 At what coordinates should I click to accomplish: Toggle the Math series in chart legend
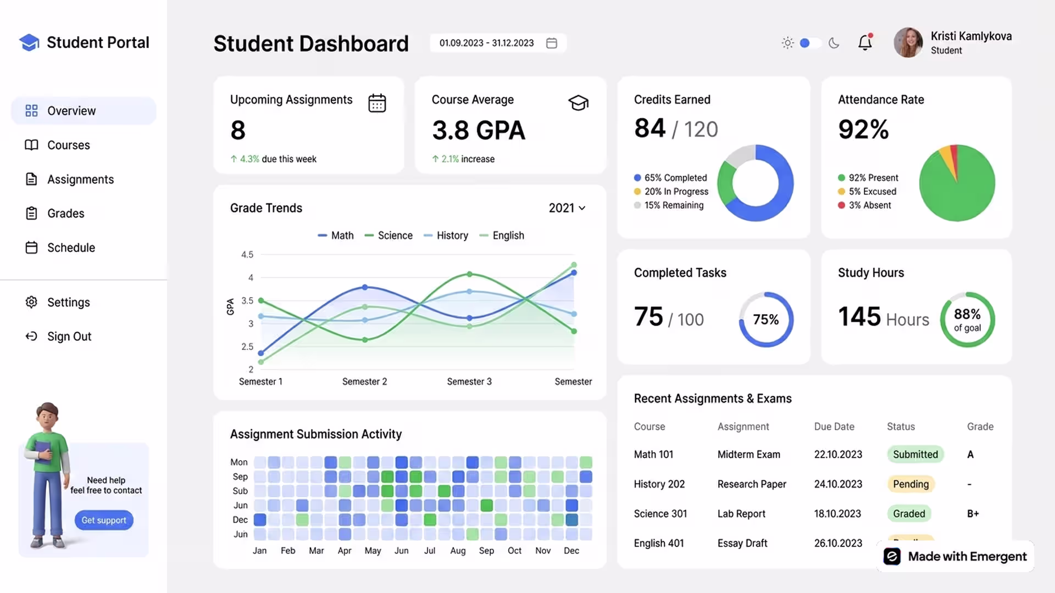[x=336, y=236]
